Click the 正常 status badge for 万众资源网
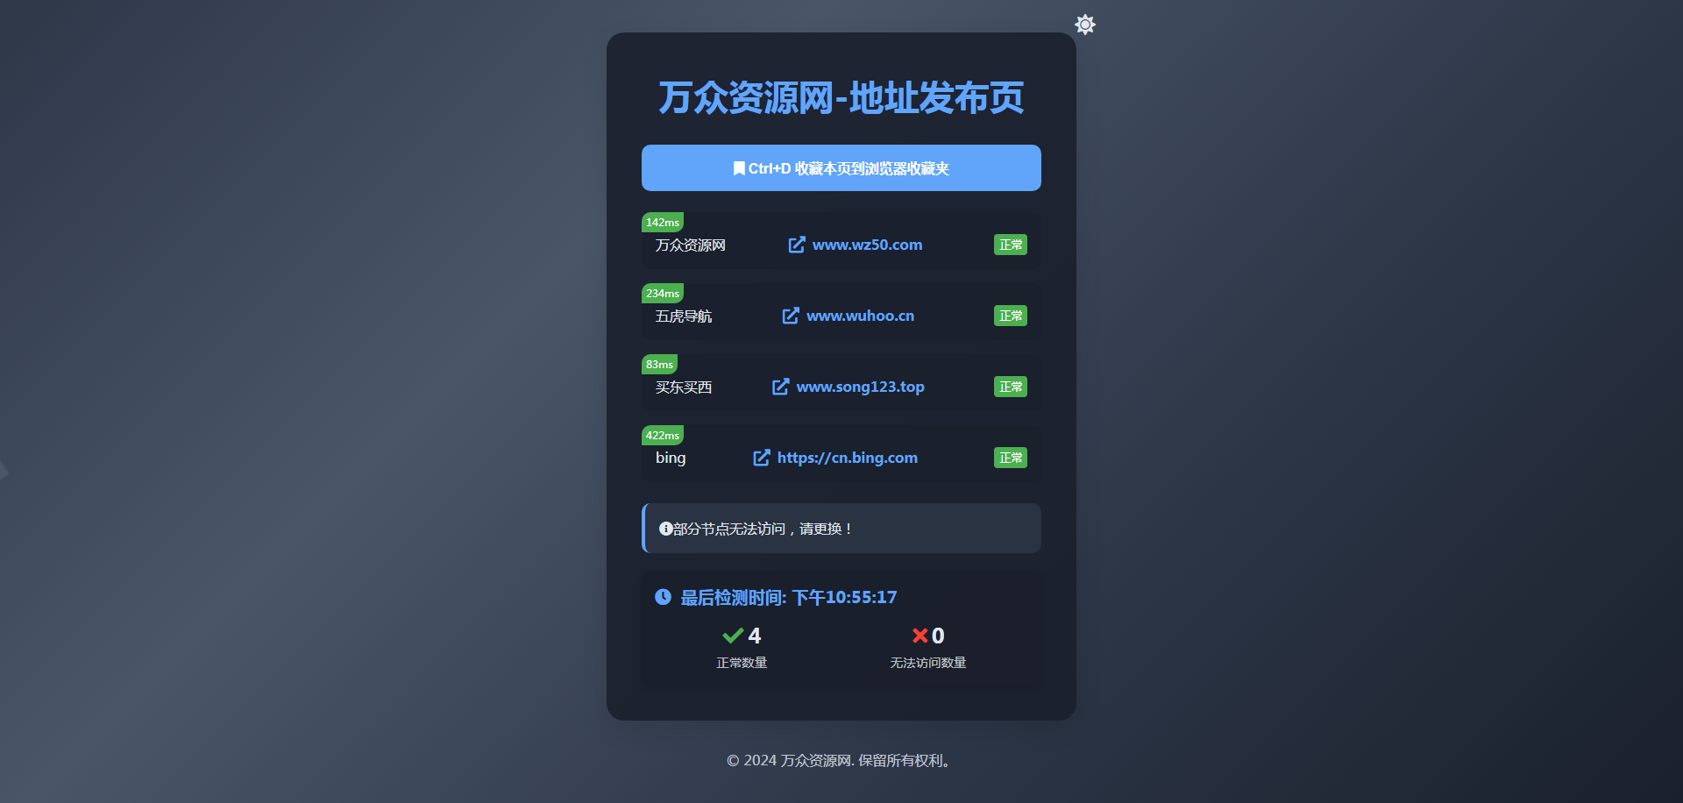This screenshot has height=803, width=1683. coord(1011,245)
